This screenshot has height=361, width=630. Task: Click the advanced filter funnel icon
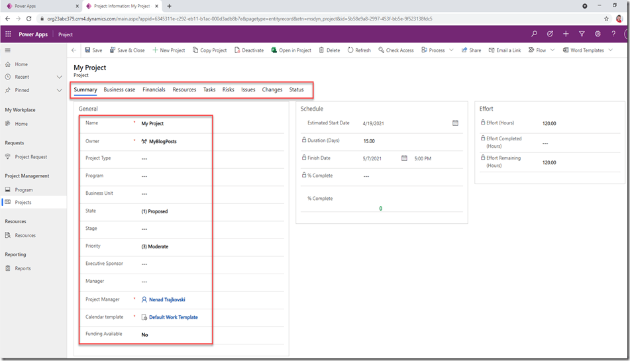[582, 34]
